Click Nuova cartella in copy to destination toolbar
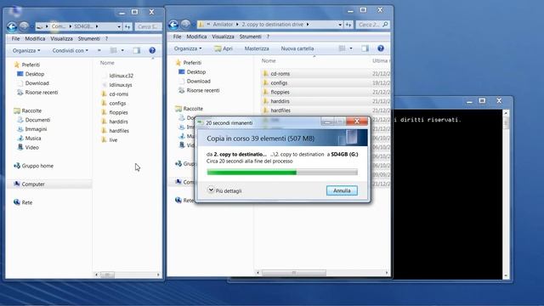 (297, 48)
